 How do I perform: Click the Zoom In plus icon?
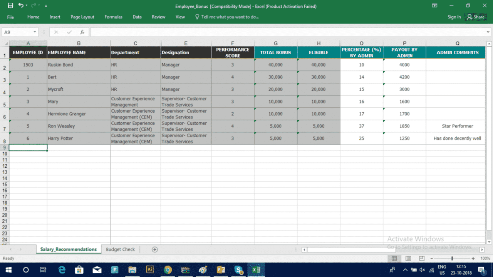[x=473, y=259]
